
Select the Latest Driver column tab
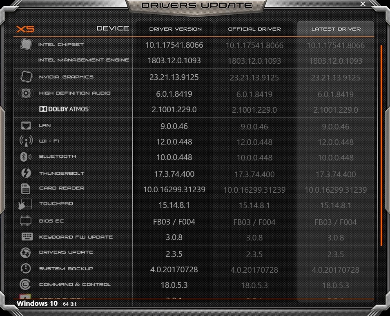tap(336, 29)
